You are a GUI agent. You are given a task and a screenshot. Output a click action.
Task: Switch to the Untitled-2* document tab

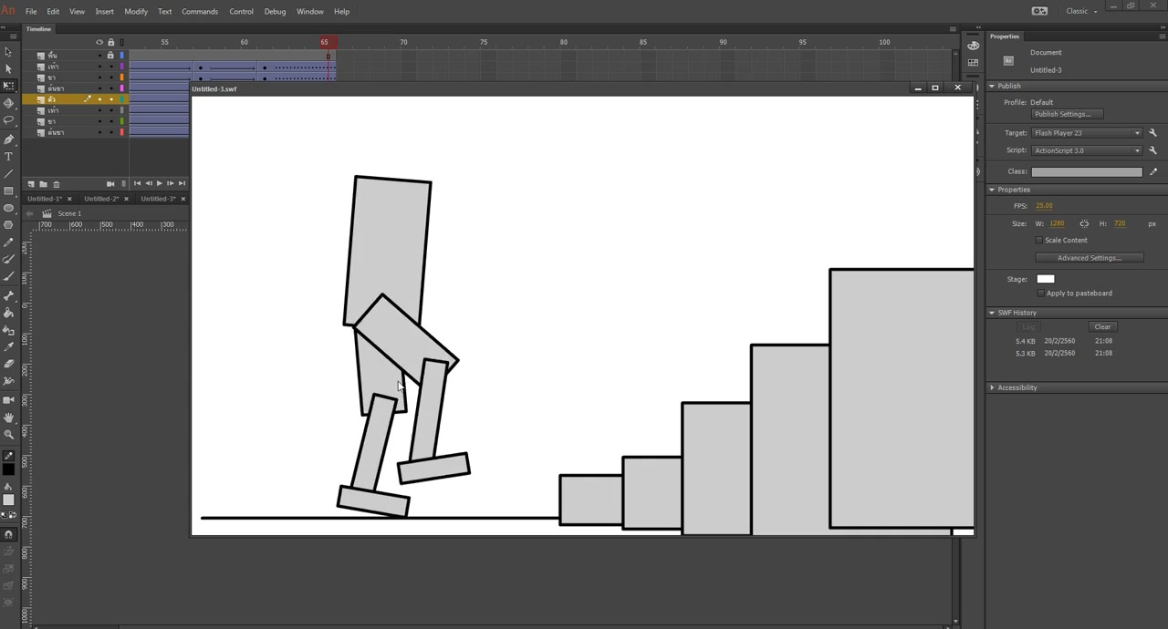point(101,199)
